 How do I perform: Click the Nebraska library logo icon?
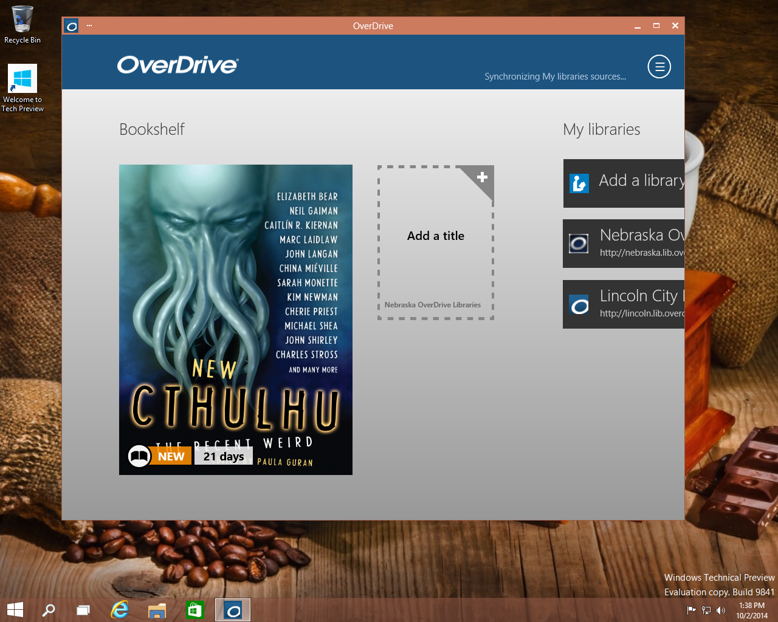tap(579, 244)
